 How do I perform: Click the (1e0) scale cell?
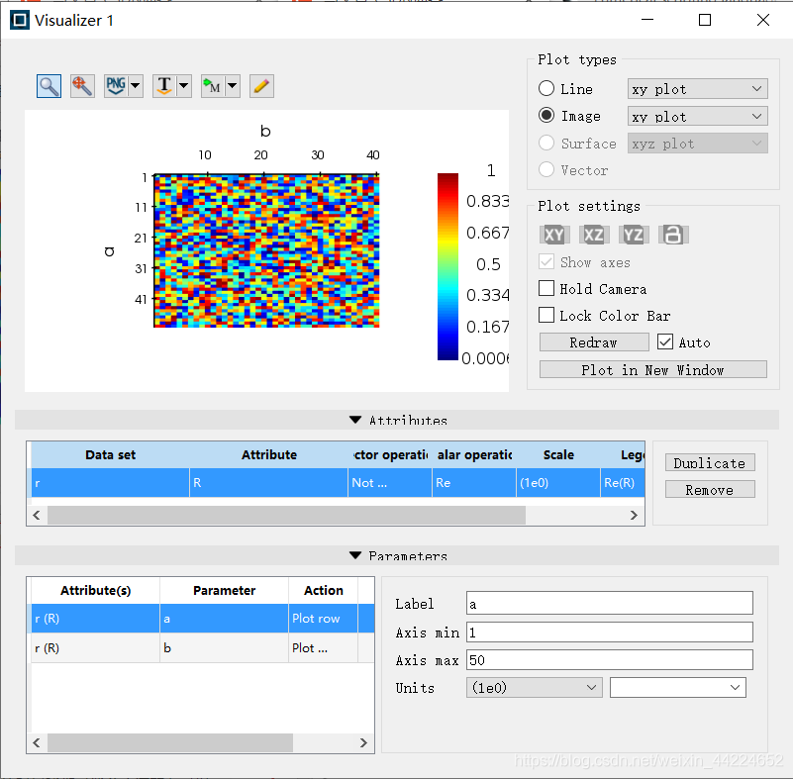point(558,483)
